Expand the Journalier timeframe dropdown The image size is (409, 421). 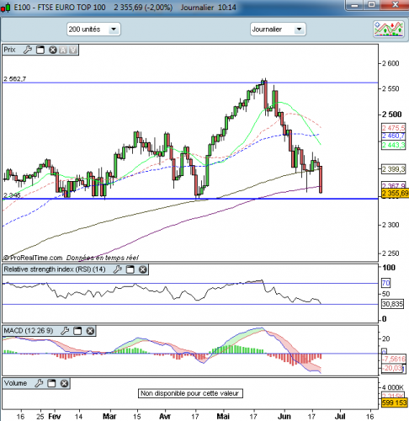coord(278,29)
